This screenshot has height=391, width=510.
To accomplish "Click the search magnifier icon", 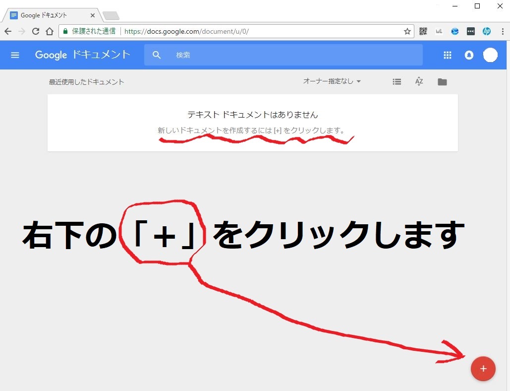I will [157, 55].
